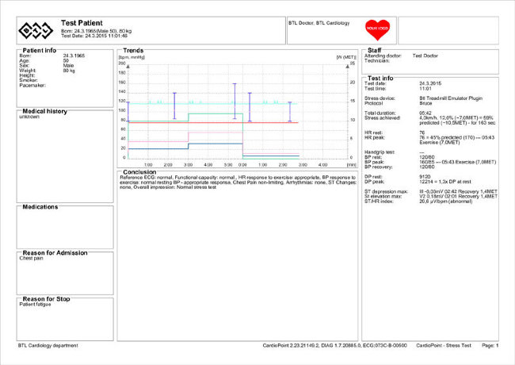Image resolution: width=515 pixels, height=365 pixels.
Task: Click 'unknown' under Medical history
Action: pos(29,117)
